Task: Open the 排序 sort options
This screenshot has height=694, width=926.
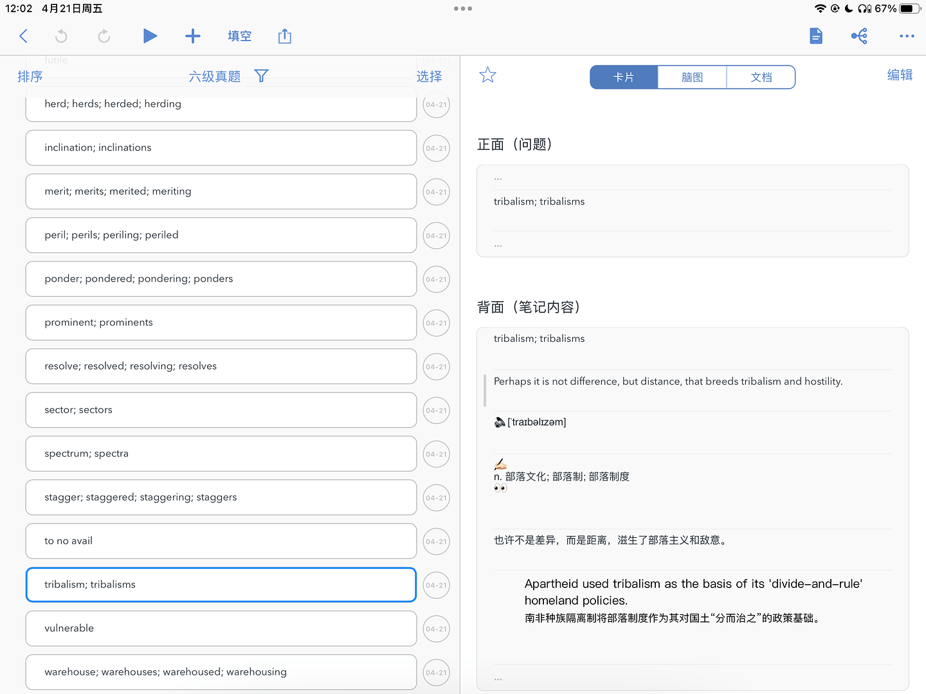Action: (30, 76)
